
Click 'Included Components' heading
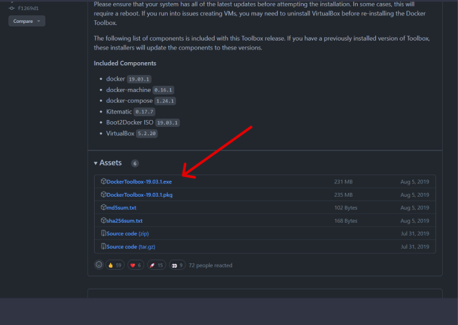point(125,63)
